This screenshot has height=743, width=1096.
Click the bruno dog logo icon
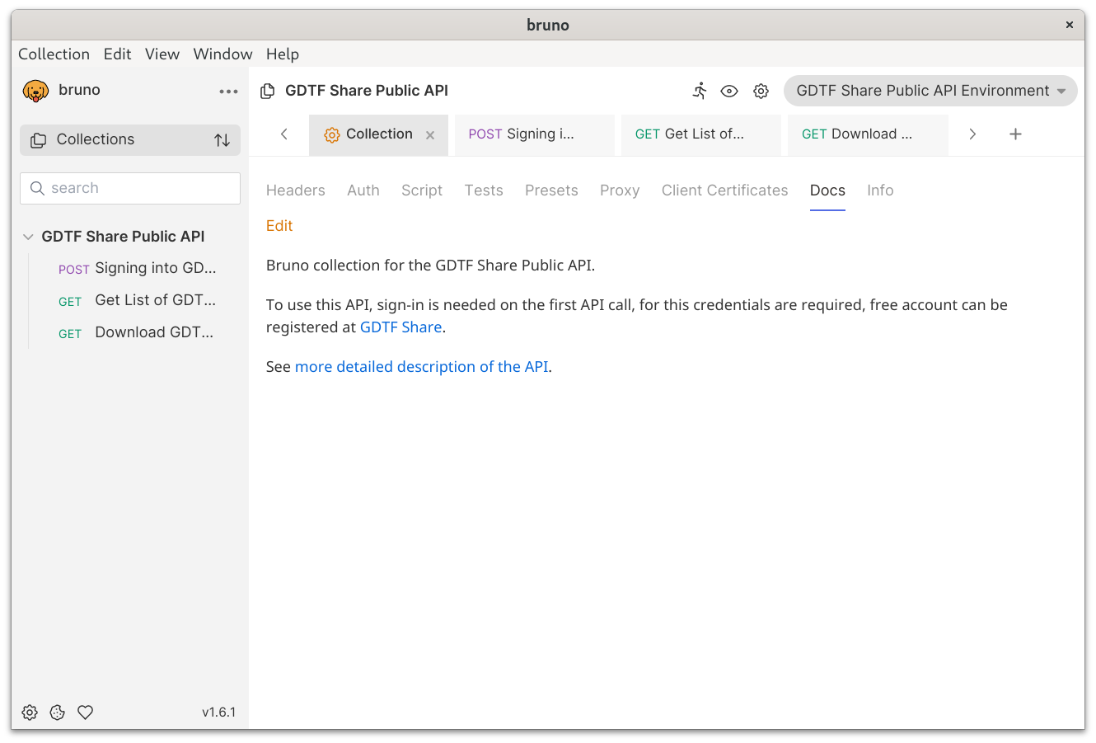35,91
